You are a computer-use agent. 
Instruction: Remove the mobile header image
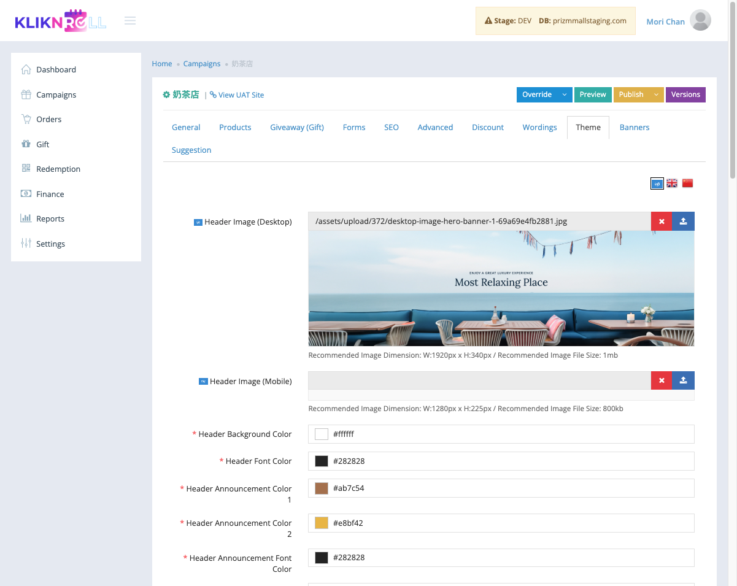coord(662,380)
